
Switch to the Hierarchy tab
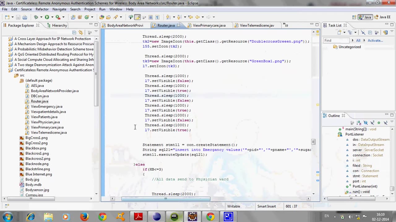click(x=57, y=25)
